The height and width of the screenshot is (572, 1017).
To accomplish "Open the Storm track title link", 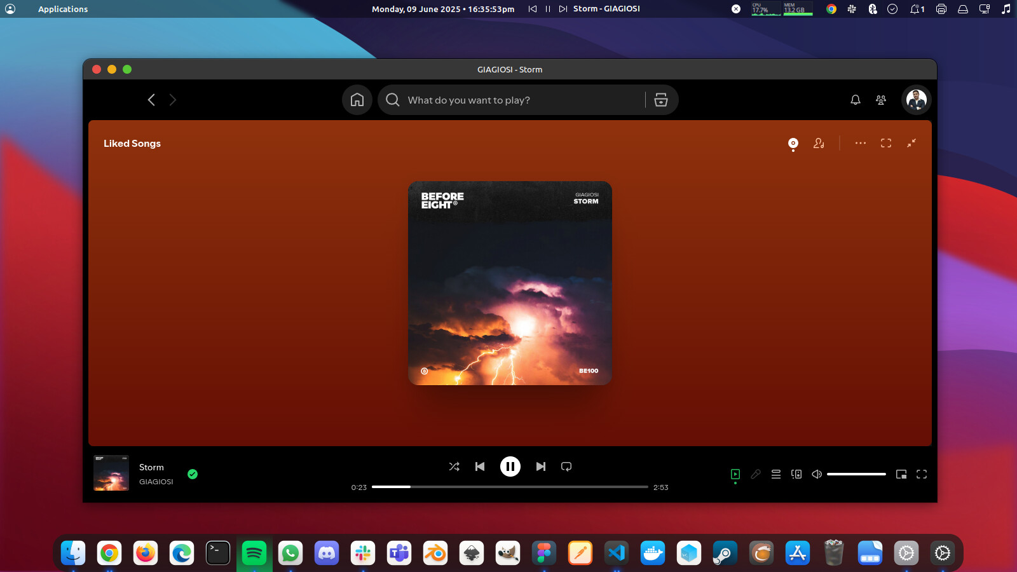I will 151,467.
